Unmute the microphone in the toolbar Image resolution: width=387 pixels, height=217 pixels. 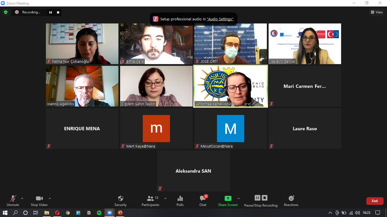click(x=13, y=201)
